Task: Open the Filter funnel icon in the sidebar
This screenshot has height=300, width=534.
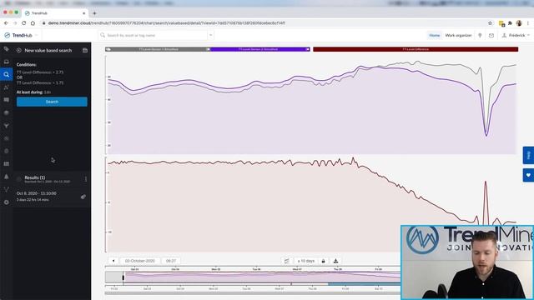Action: (6, 126)
